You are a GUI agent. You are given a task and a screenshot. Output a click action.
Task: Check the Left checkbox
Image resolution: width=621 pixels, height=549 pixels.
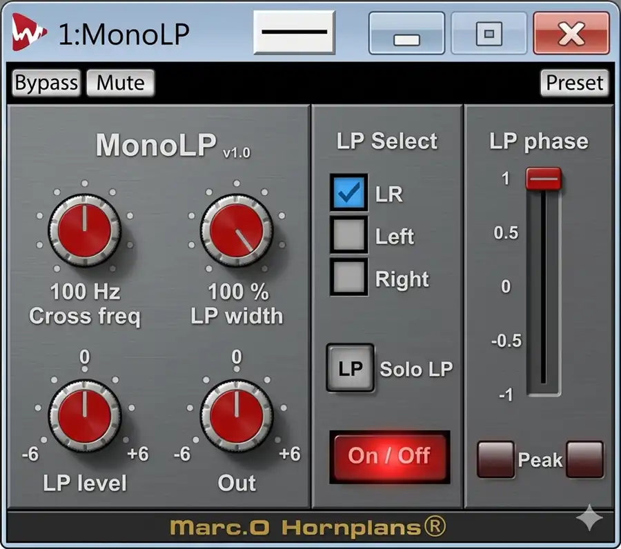[x=349, y=235]
